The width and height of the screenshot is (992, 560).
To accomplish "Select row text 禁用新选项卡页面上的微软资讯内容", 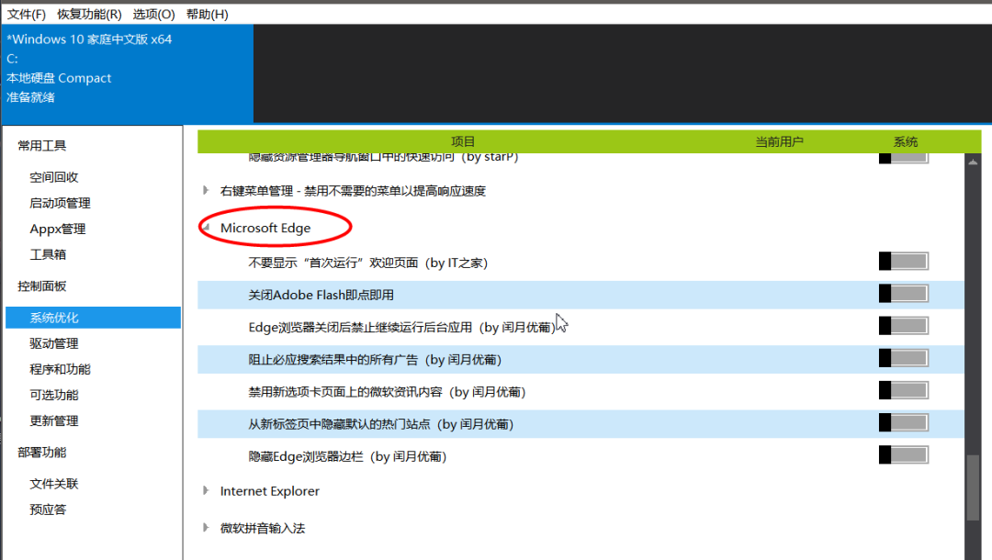I will tap(388, 392).
